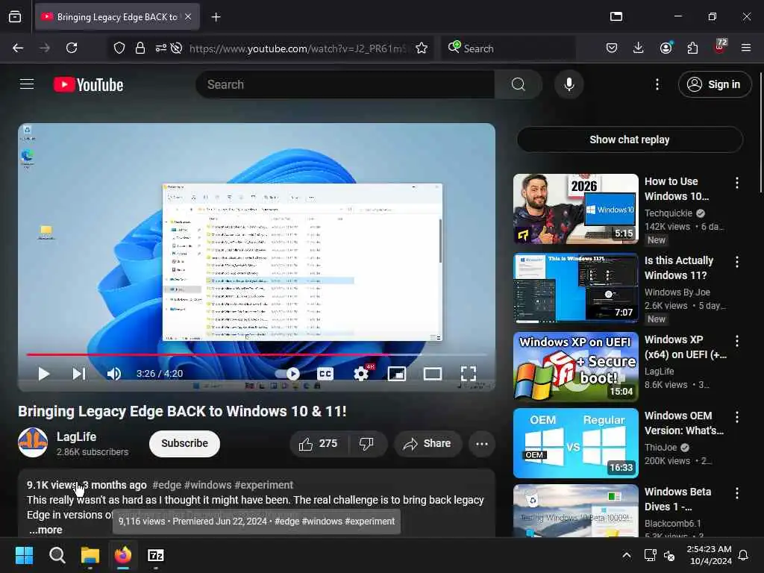Play the video
Screen dimensions: 764x573
44,374
